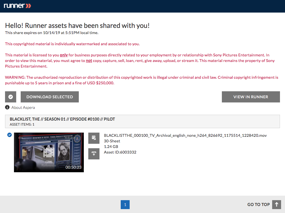Go to page 1 in pagination
Viewport: 285px width, 213px height.
(x=125, y=205)
